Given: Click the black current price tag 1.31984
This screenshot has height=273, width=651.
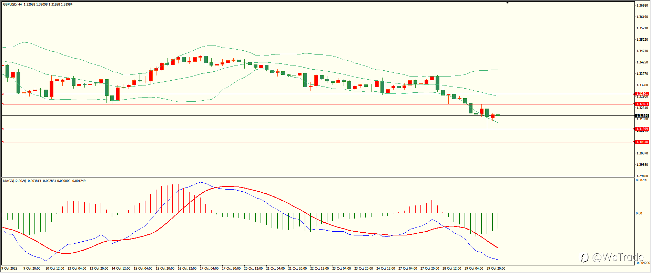Looking at the screenshot, I should (x=642, y=116).
